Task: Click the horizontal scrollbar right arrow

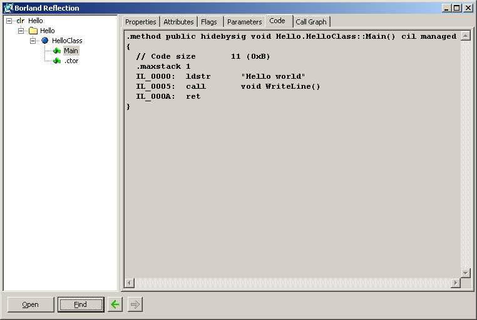Action: pos(455,283)
